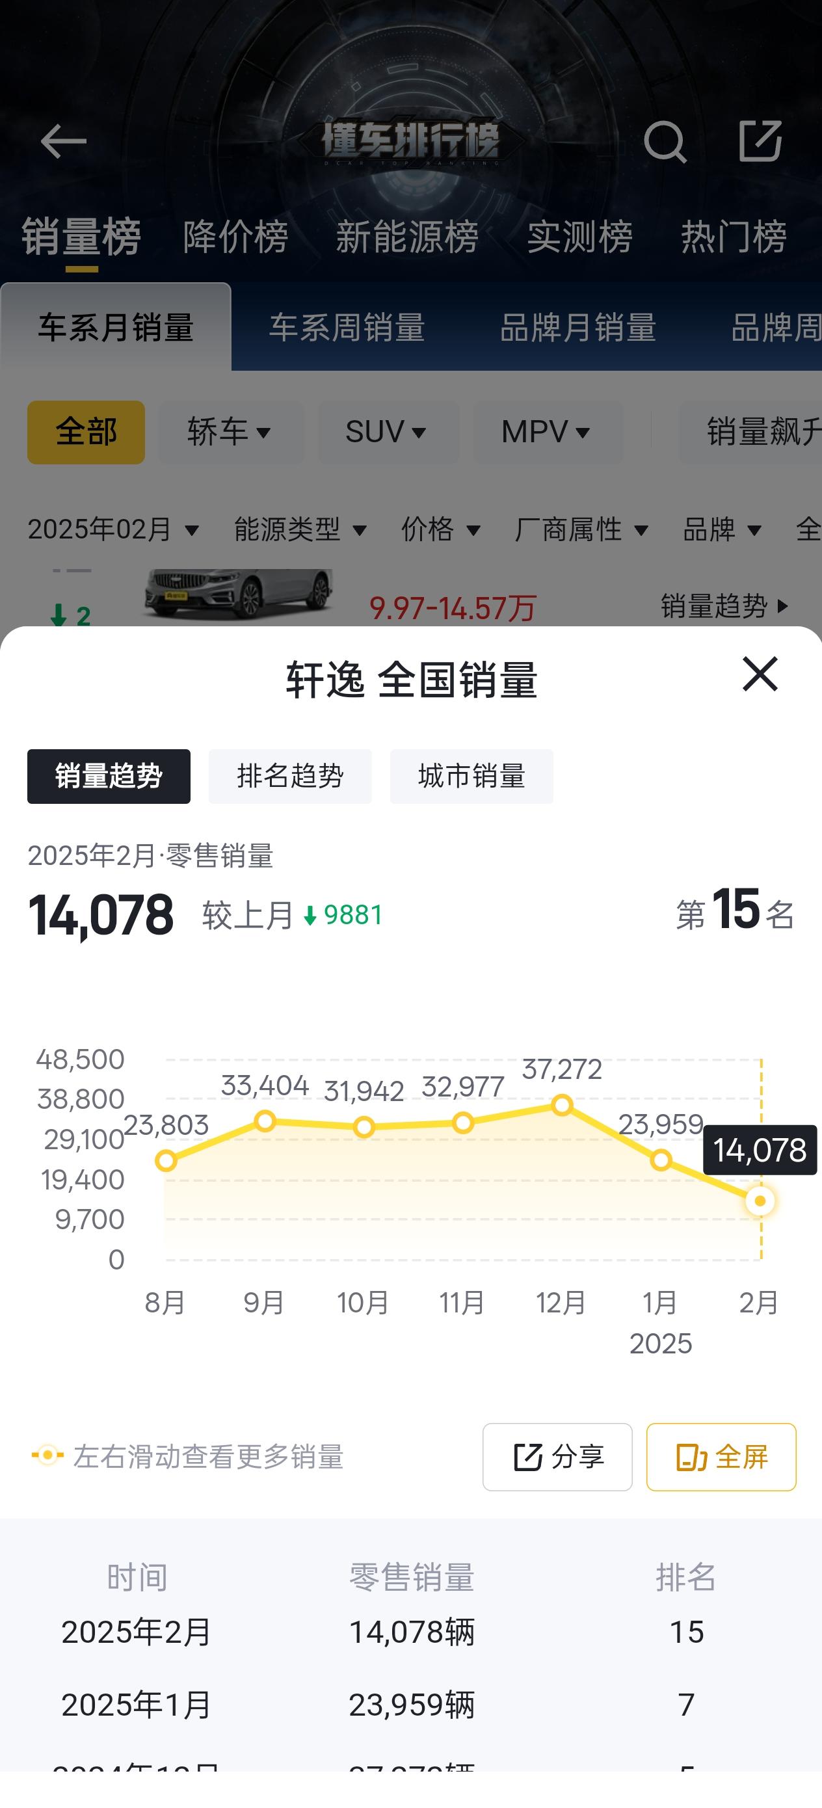This screenshot has height=1808, width=822.
Task: Select 城市销量 segment button
Action: click(471, 777)
